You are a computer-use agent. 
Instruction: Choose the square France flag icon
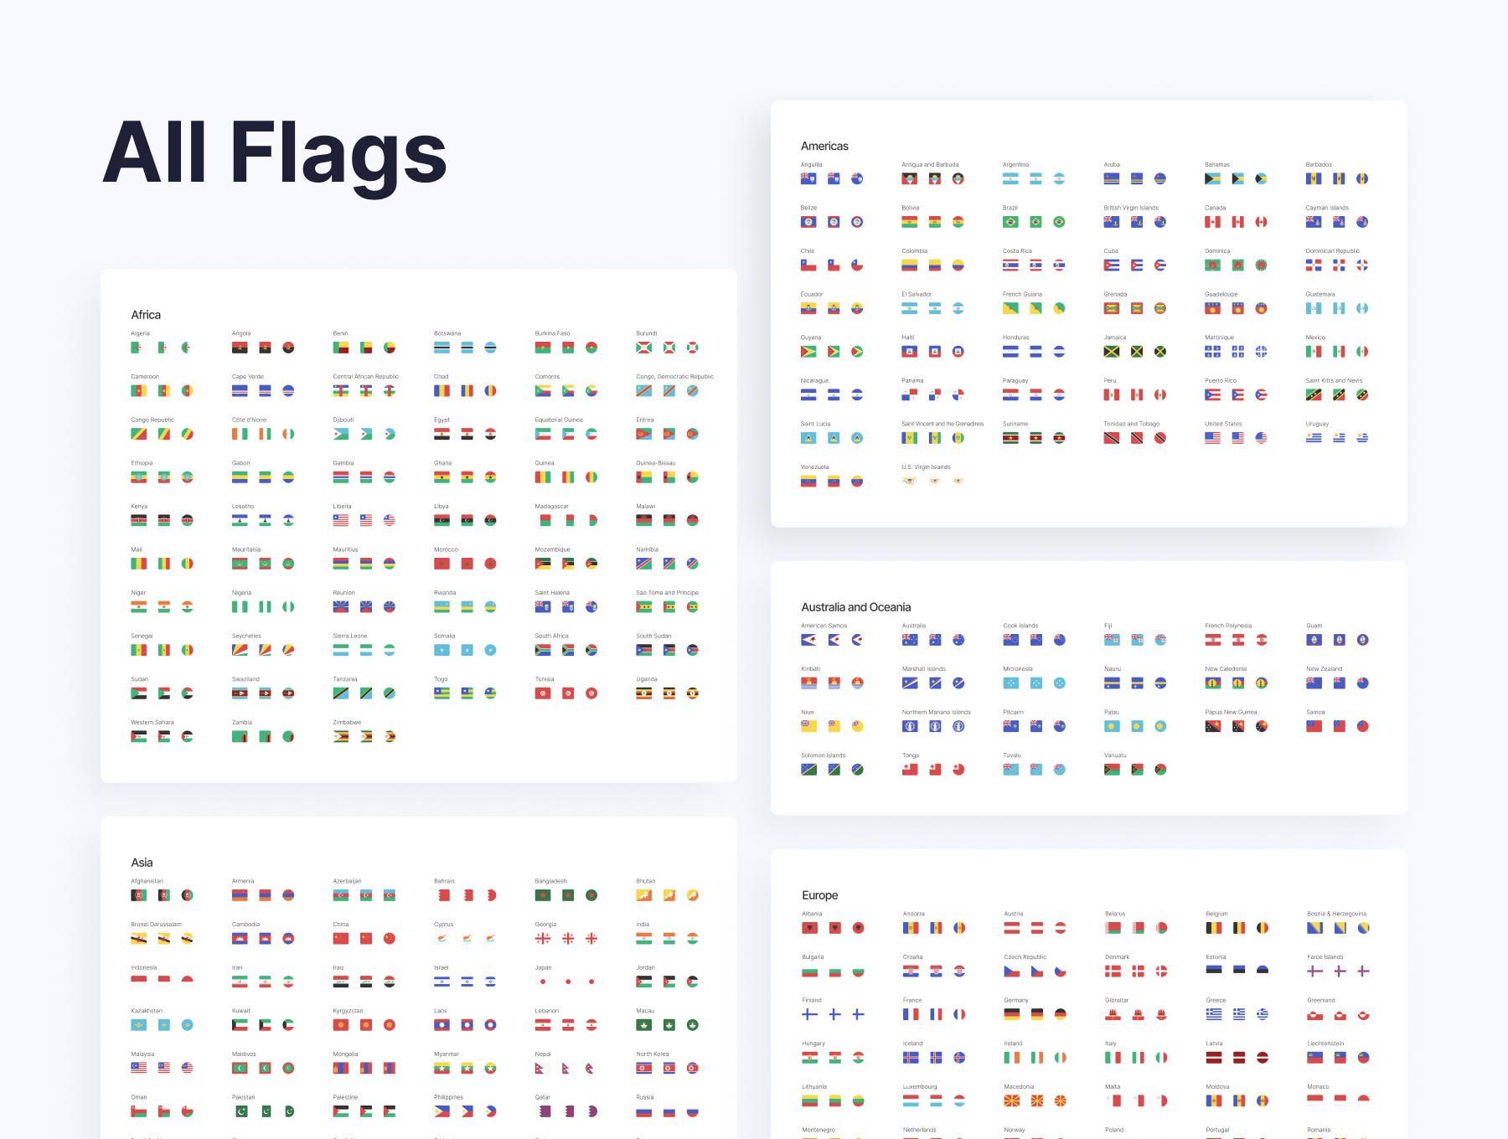coord(936,1014)
